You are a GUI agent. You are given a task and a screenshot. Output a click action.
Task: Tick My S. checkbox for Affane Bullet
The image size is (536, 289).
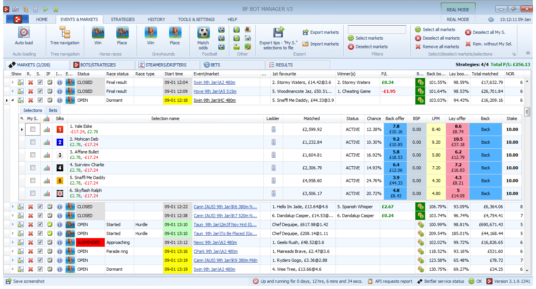click(33, 155)
